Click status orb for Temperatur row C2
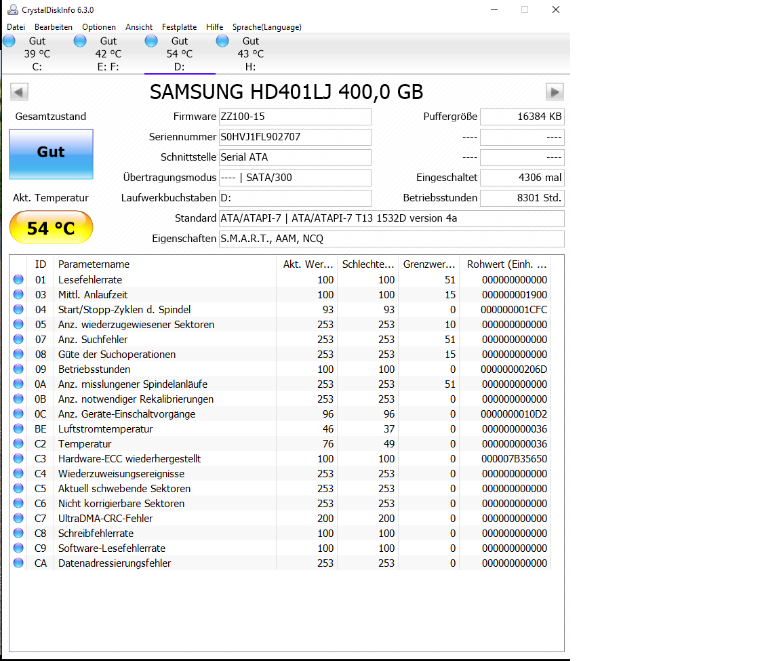 18,443
